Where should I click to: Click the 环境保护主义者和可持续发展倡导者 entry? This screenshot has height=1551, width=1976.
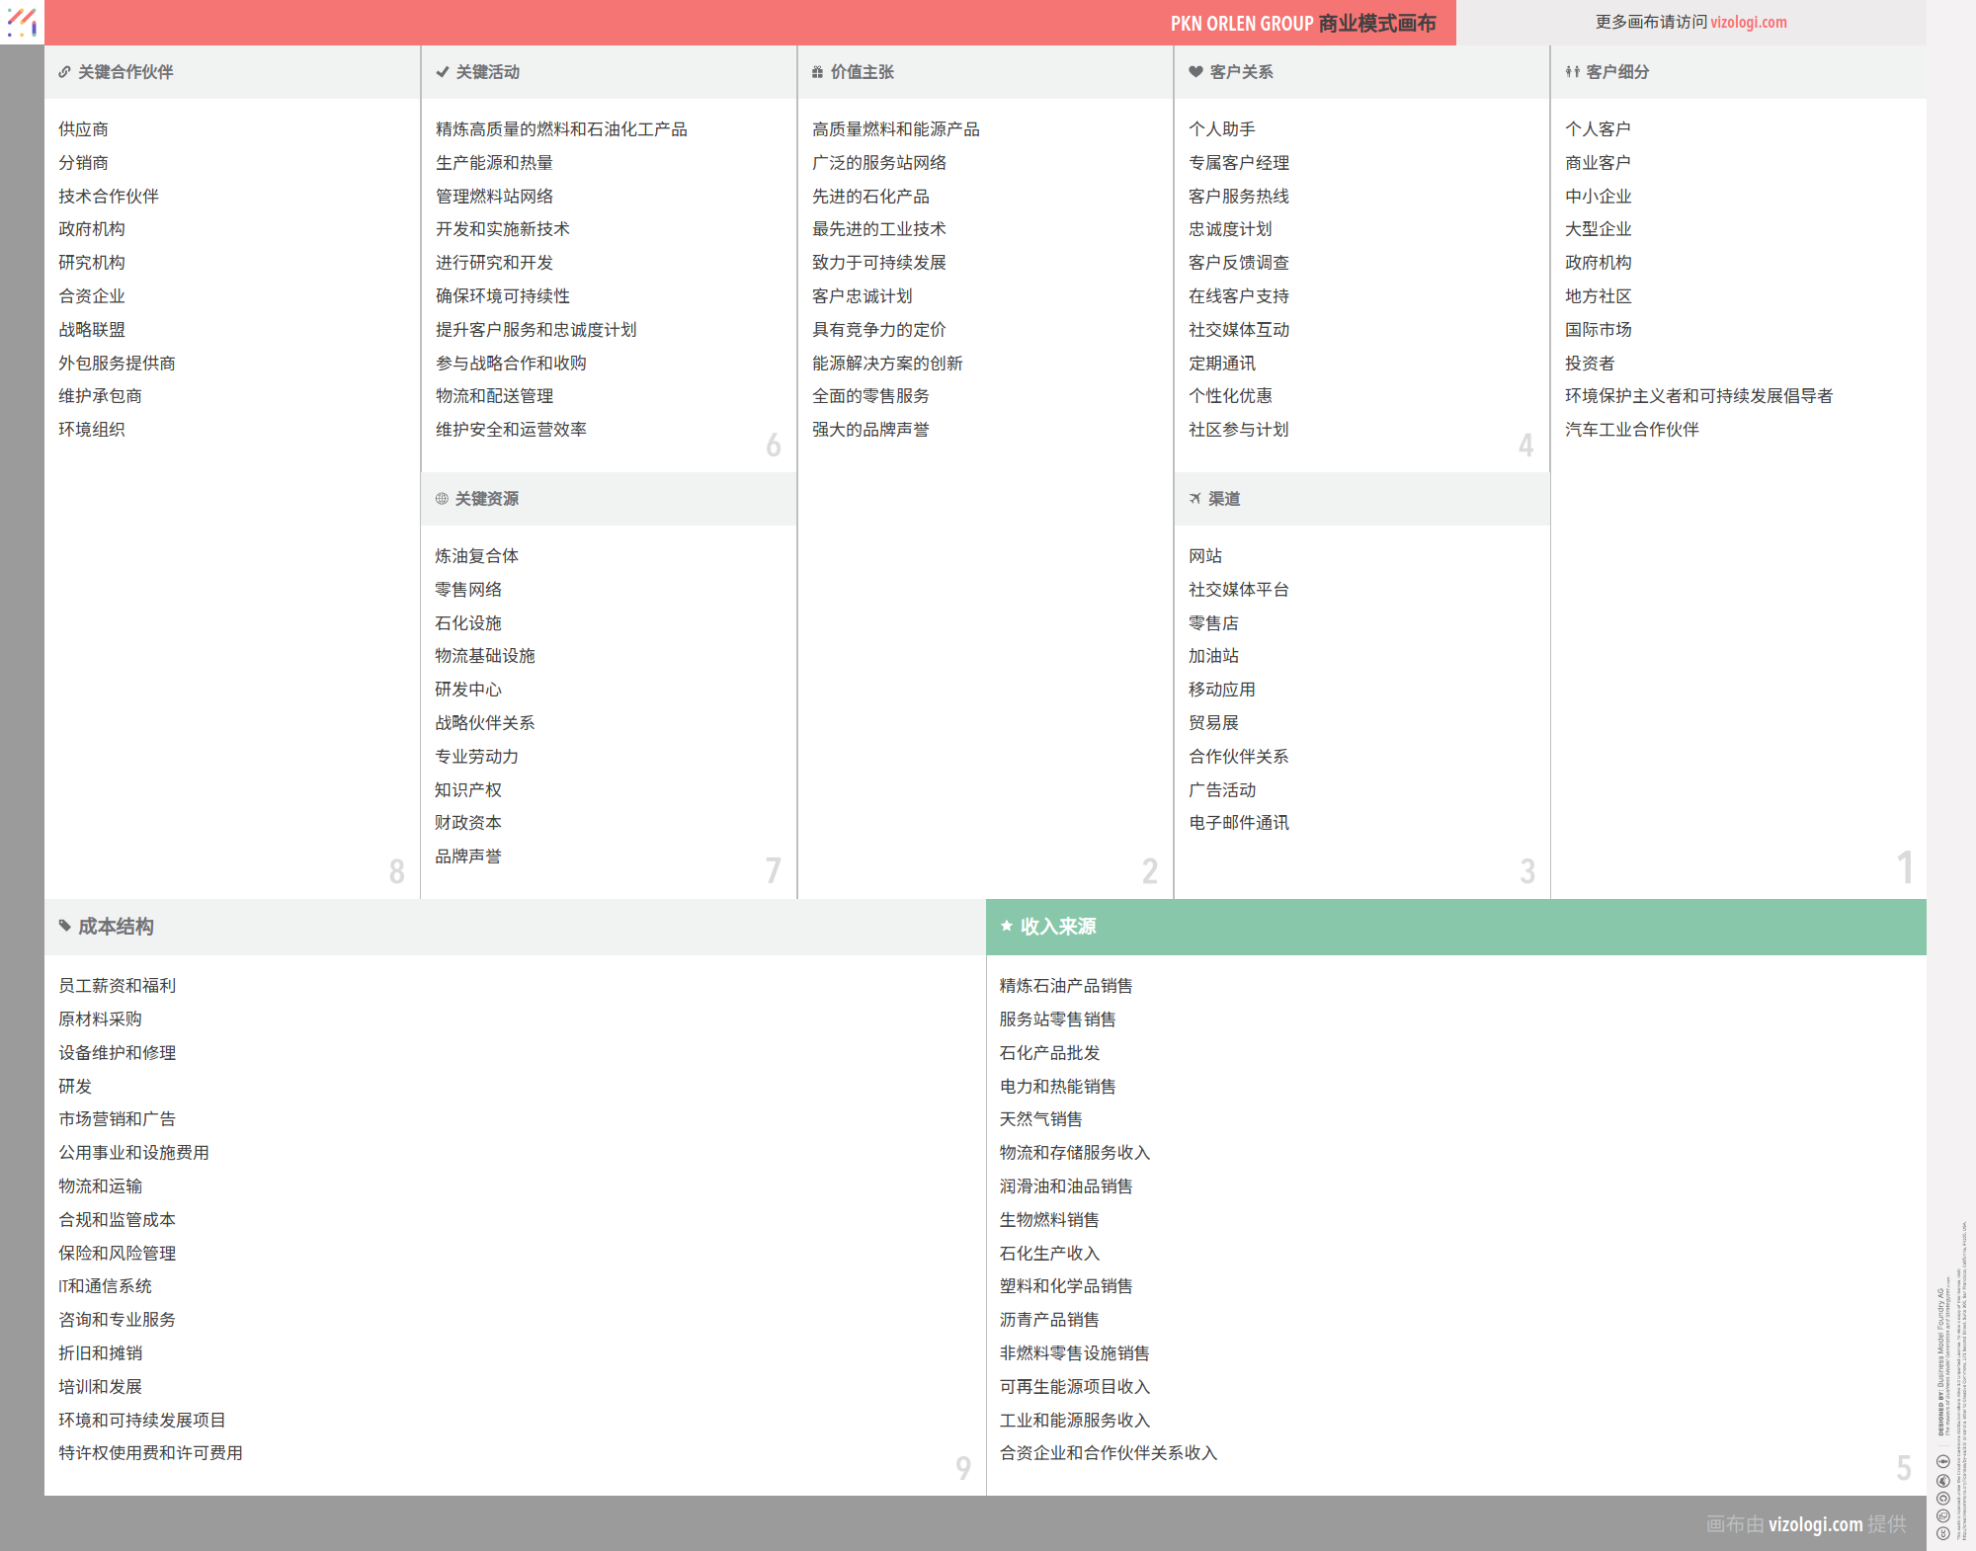click(x=1698, y=396)
